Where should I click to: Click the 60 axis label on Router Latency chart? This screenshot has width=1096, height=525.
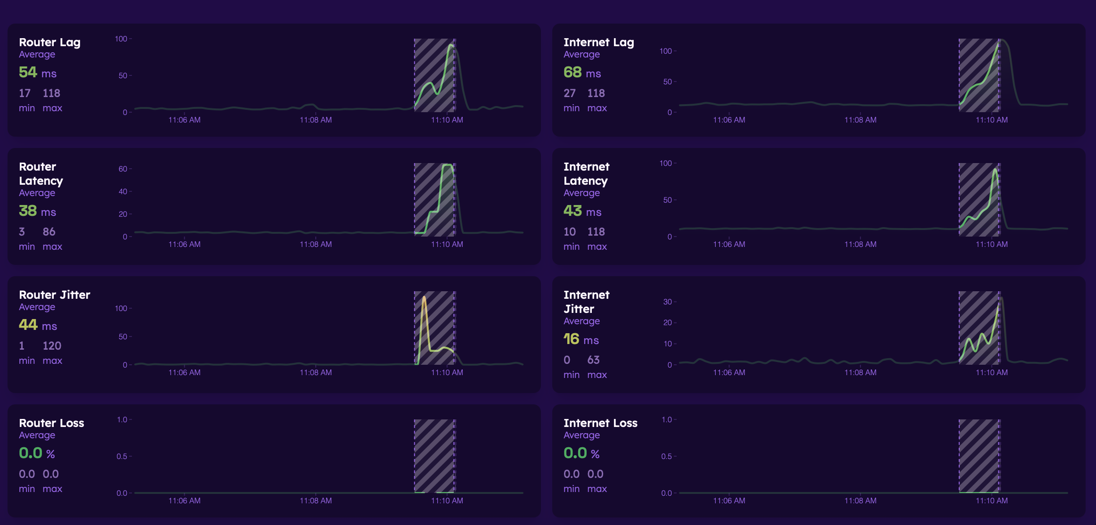[x=123, y=169]
